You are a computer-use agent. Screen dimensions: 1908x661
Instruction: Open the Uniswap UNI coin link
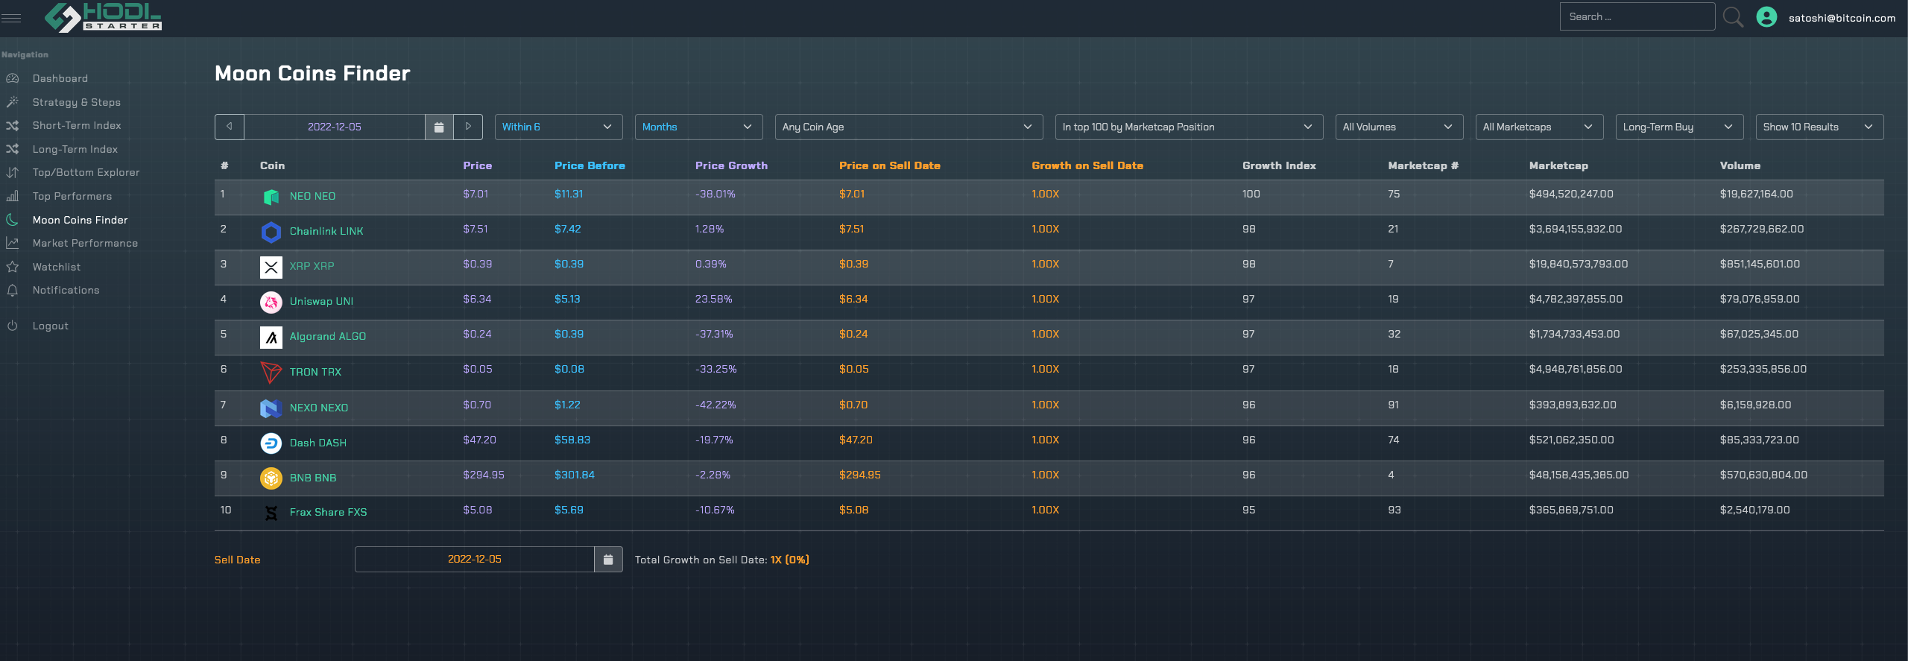322,301
